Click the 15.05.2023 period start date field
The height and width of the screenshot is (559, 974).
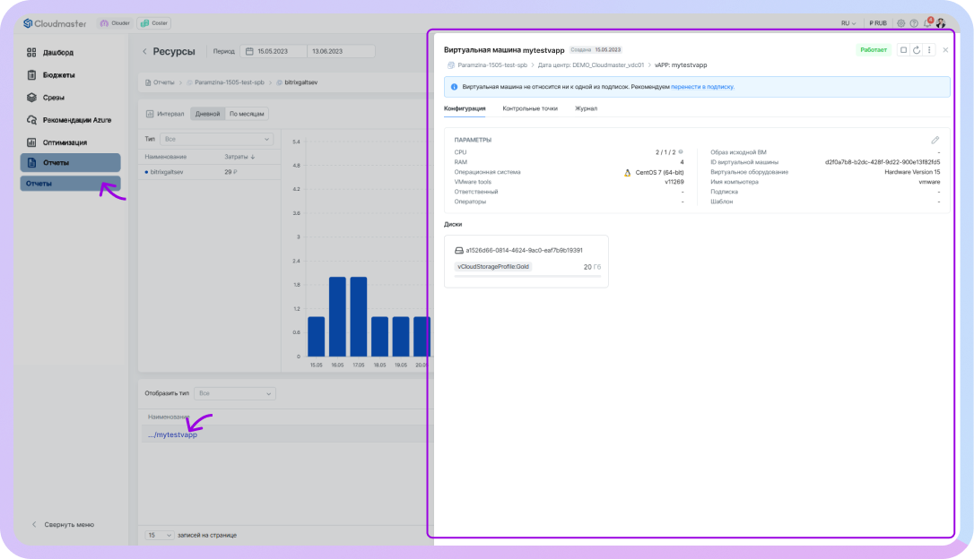click(274, 52)
